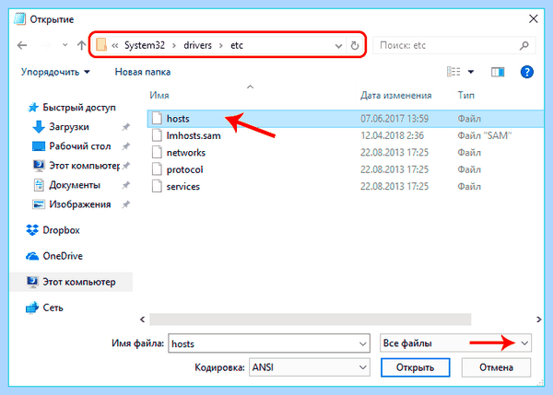Open the Упорядочить menu
This screenshot has height=395, width=553.
click(x=55, y=72)
